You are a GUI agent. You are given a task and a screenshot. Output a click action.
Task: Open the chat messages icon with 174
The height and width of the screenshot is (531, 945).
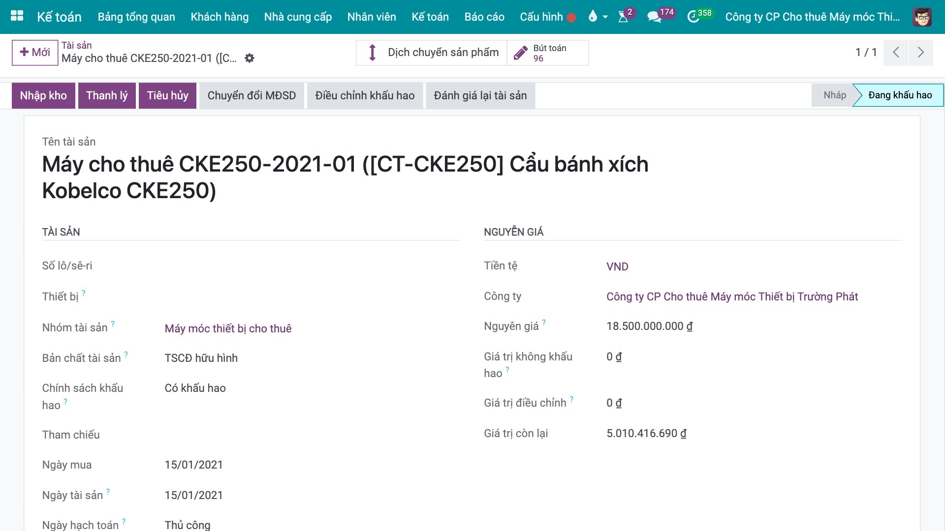(655, 17)
